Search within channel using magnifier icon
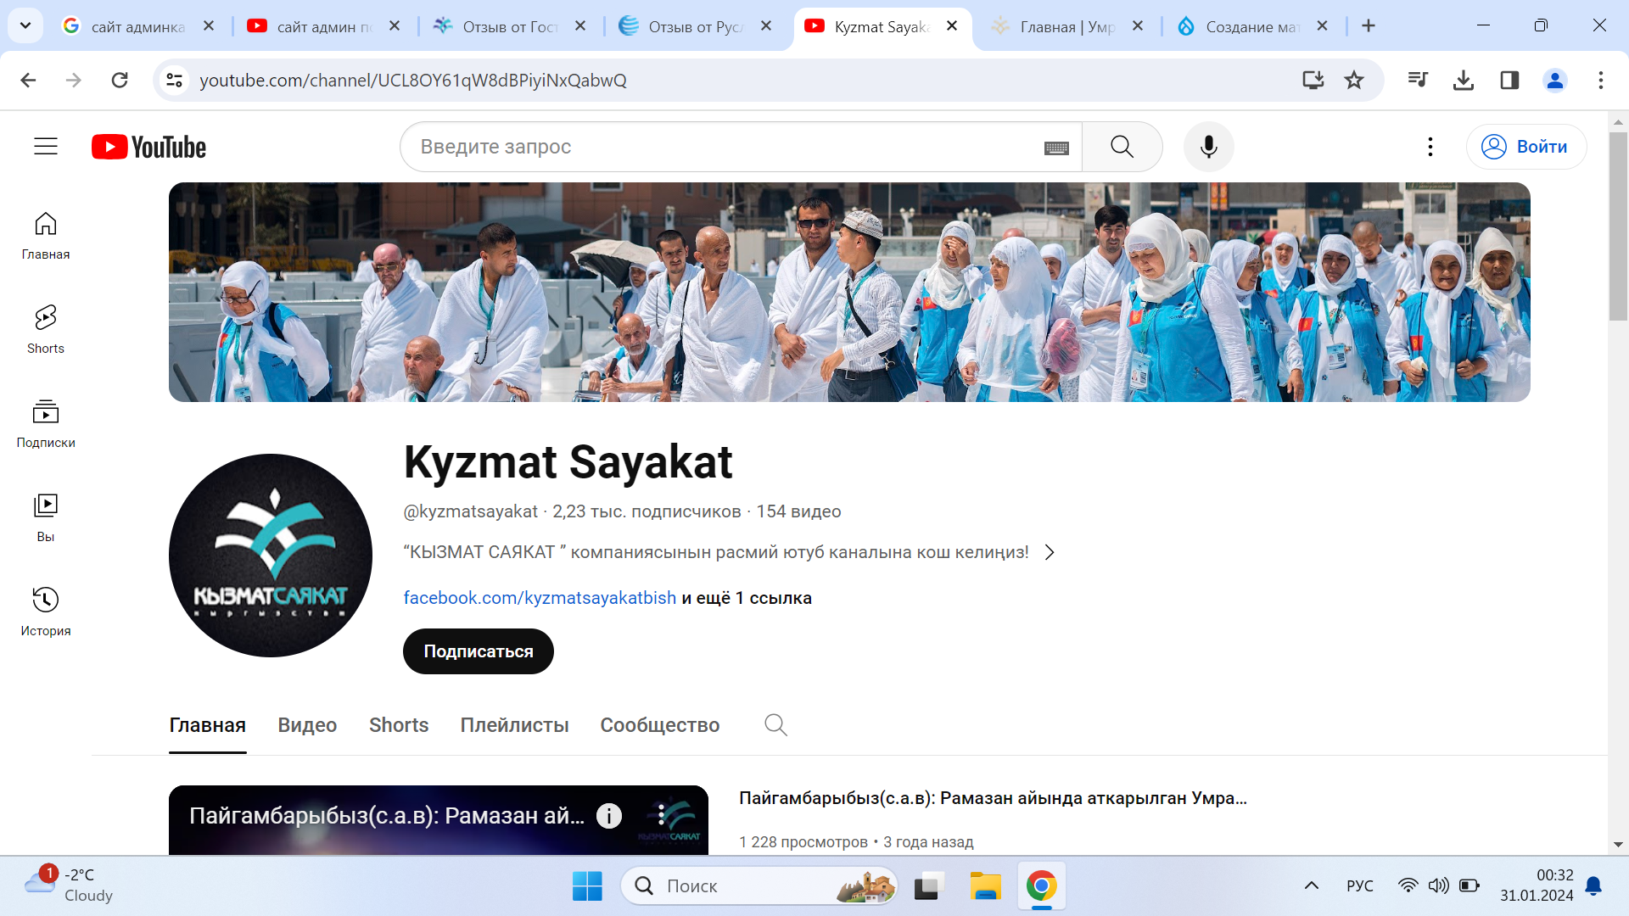Image resolution: width=1629 pixels, height=916 pixels. tap(775, 725)
